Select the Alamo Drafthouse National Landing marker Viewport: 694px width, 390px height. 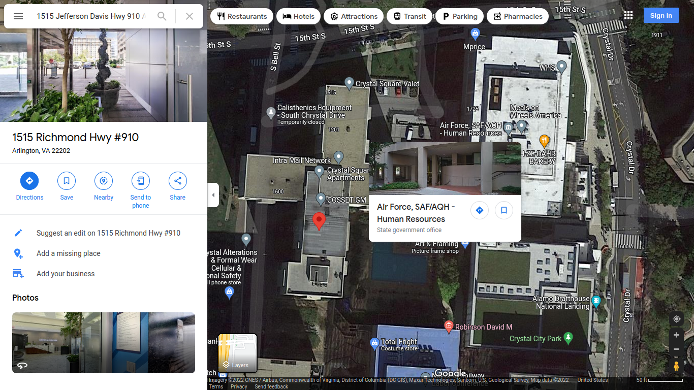(596, 302)
